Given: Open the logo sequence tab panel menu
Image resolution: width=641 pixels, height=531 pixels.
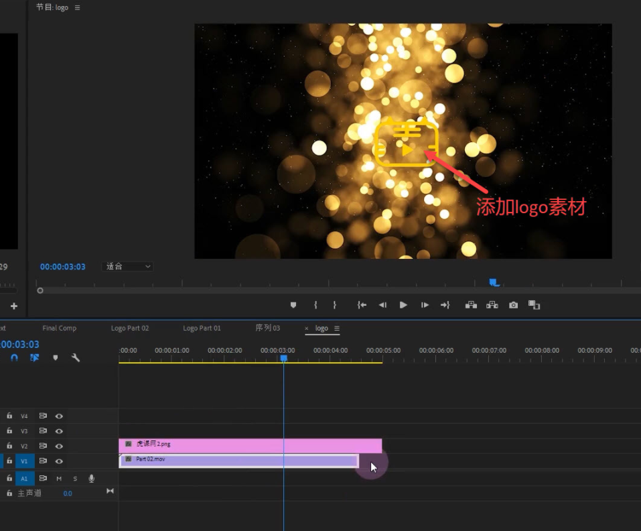Looking at the screenshot, I should (337, 329).
